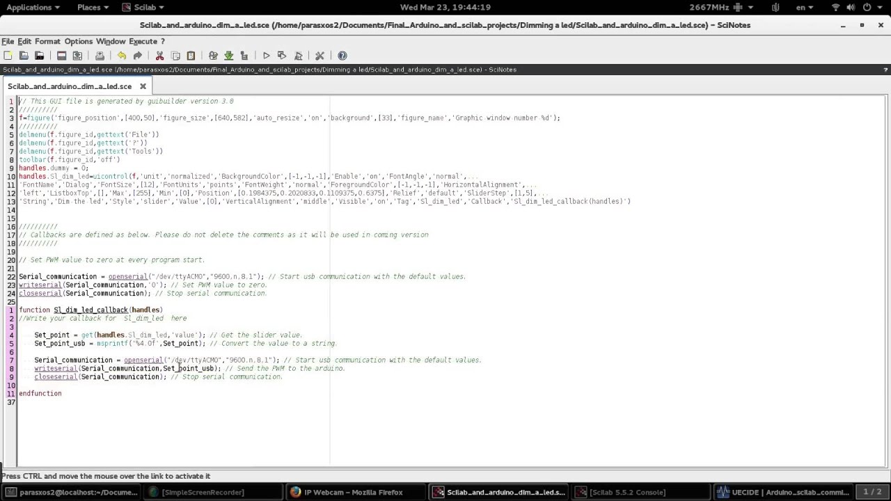Click the Save and Execute icon

point(282,56)
